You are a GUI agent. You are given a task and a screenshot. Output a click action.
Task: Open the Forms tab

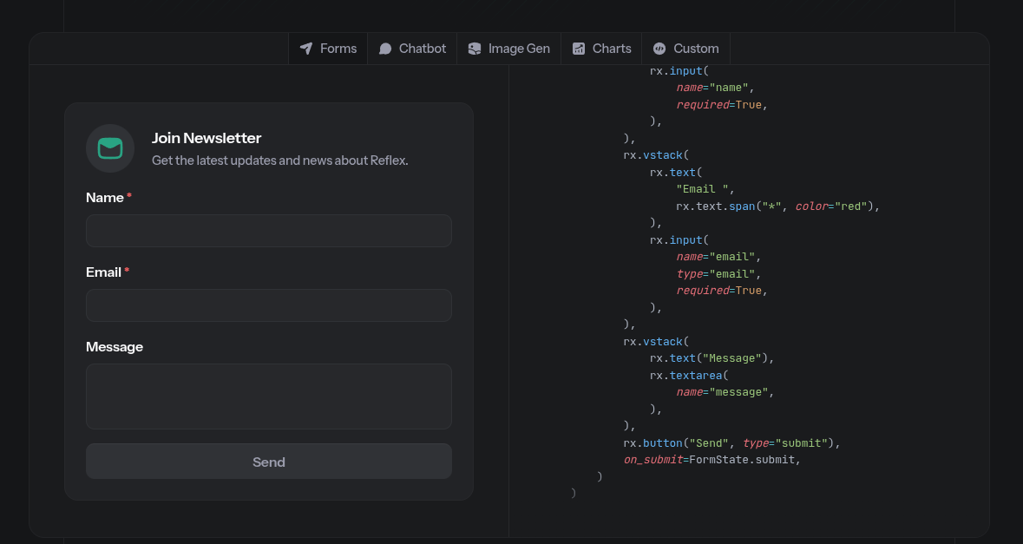(328, 49)
